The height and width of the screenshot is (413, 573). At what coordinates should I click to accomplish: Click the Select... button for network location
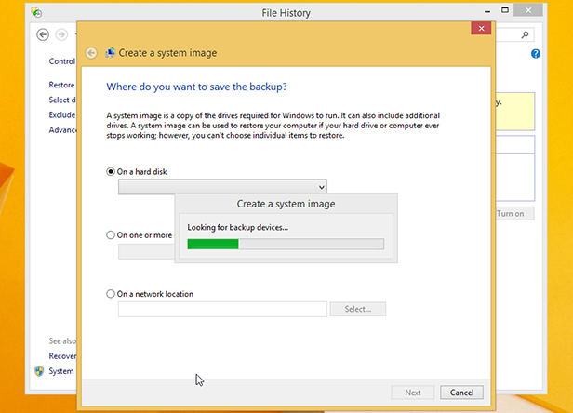click(x=358, y=309)
